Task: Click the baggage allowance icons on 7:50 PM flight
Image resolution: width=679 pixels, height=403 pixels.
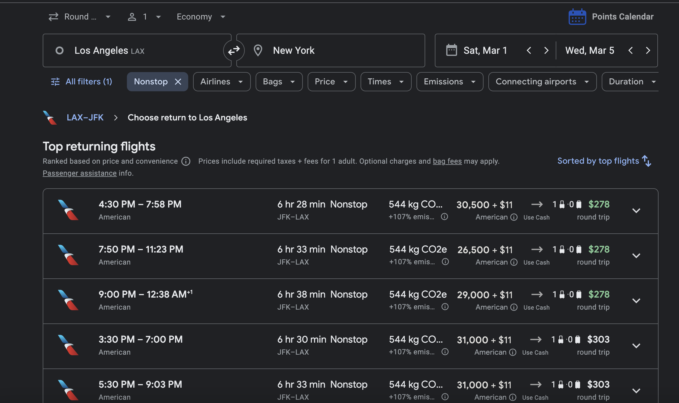Action: (x=567, y=250)
